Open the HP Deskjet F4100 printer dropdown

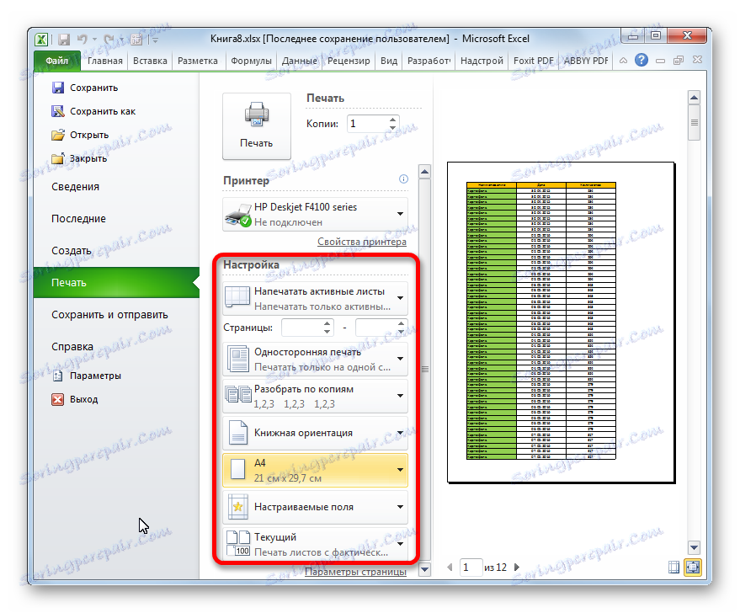click(x=315, y=214)
